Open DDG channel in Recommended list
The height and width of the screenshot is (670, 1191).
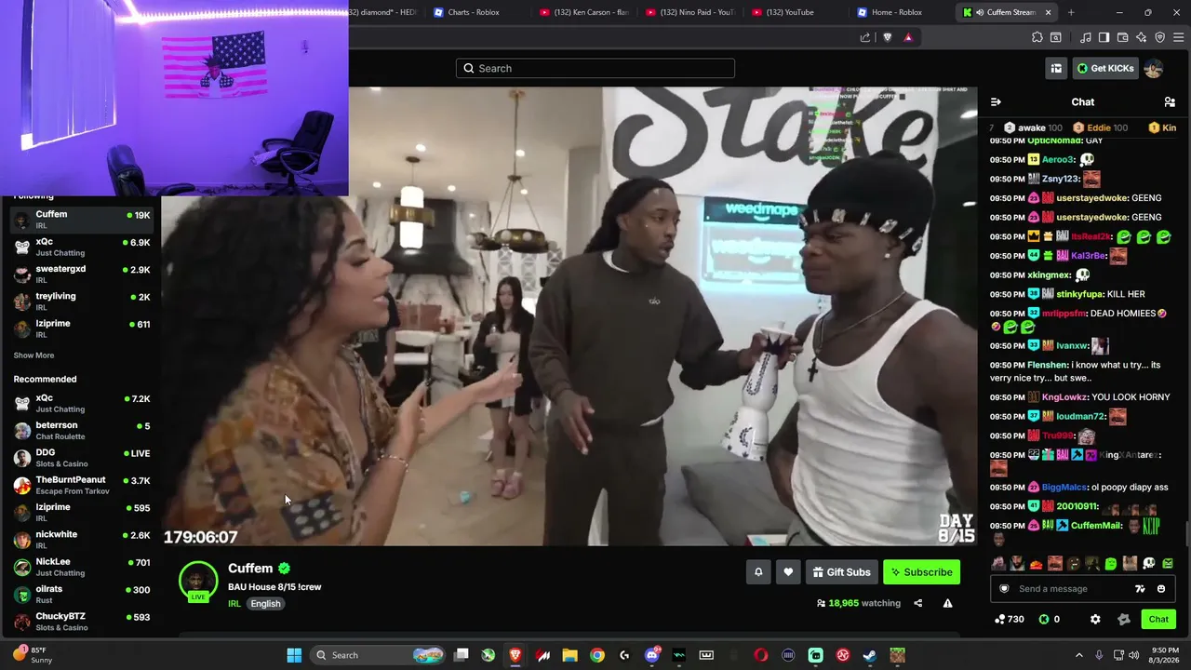(x=82, y=458)
